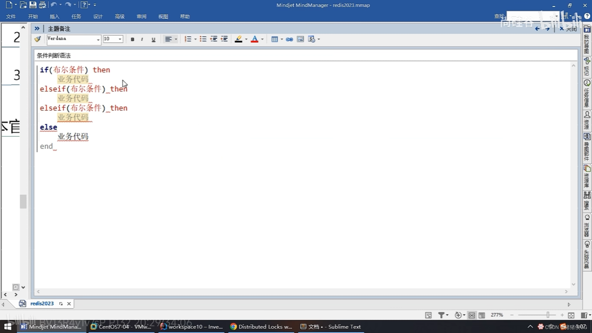
Task: Open the Brainstorm side panel
Action: coord(587,255)
